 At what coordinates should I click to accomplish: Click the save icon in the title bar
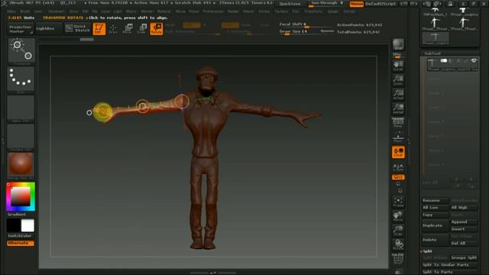pos(450,4)
